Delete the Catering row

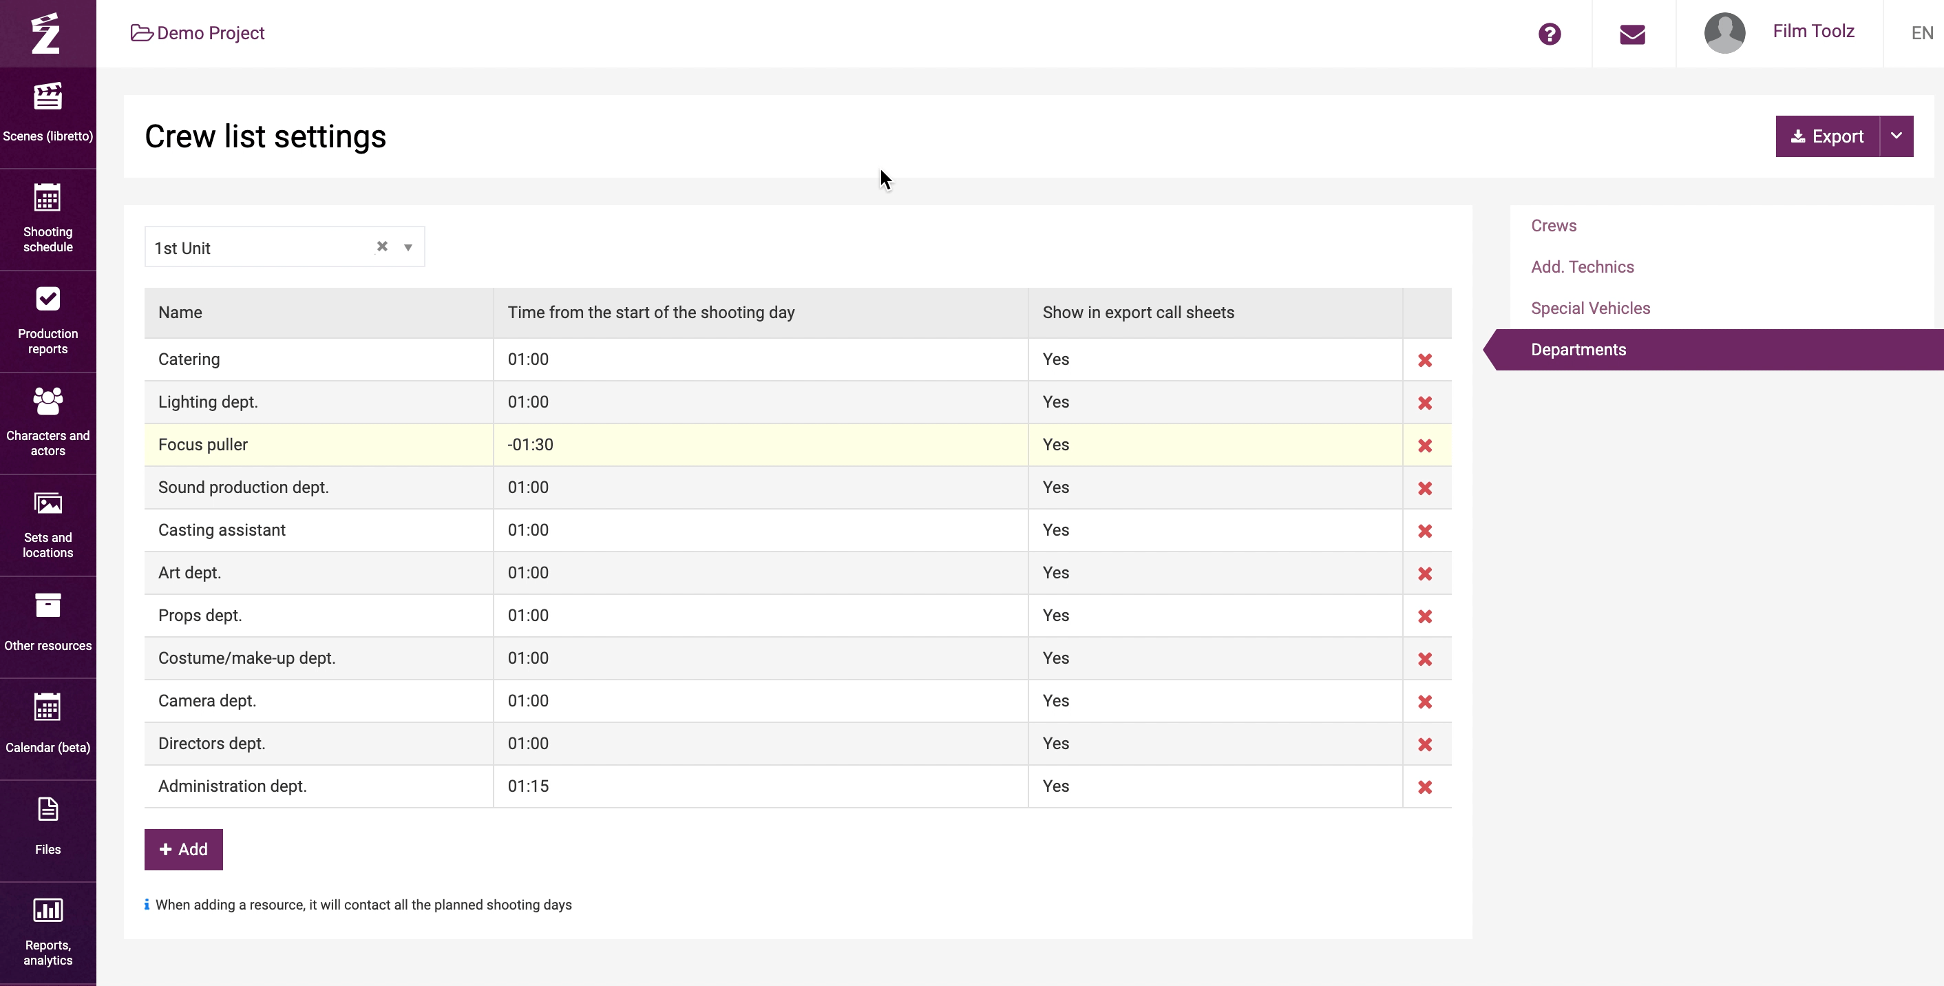coord(1425,360)
